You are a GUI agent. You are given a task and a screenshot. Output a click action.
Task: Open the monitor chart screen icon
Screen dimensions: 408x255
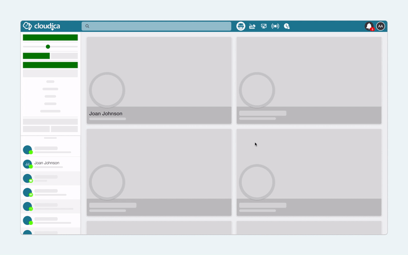pos(264,27)
